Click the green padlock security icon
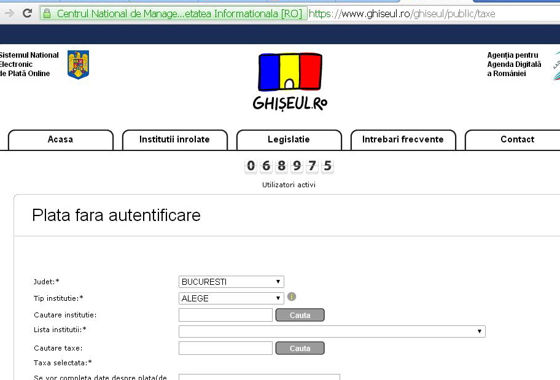The width and height of the screenshot is (560, 380). click(x=47, y=14)
